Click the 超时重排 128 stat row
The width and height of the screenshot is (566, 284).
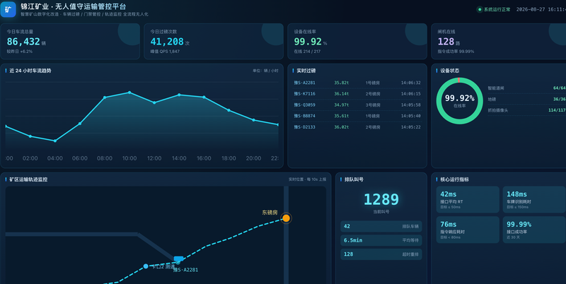point(381,254)
